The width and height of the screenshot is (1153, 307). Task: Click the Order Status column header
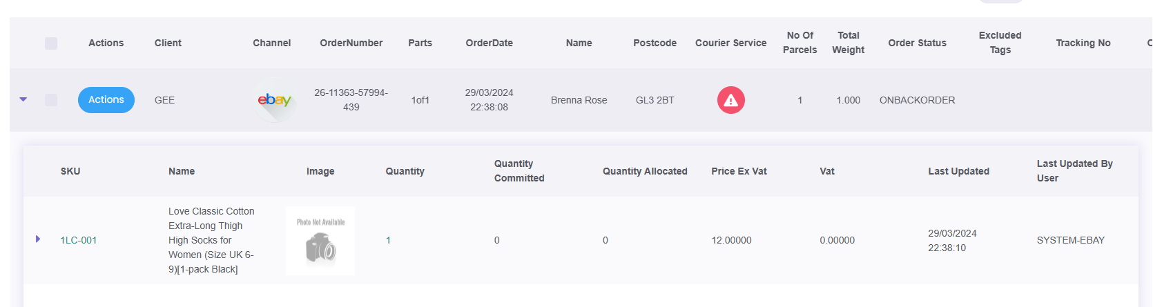(x=917, y=43)
